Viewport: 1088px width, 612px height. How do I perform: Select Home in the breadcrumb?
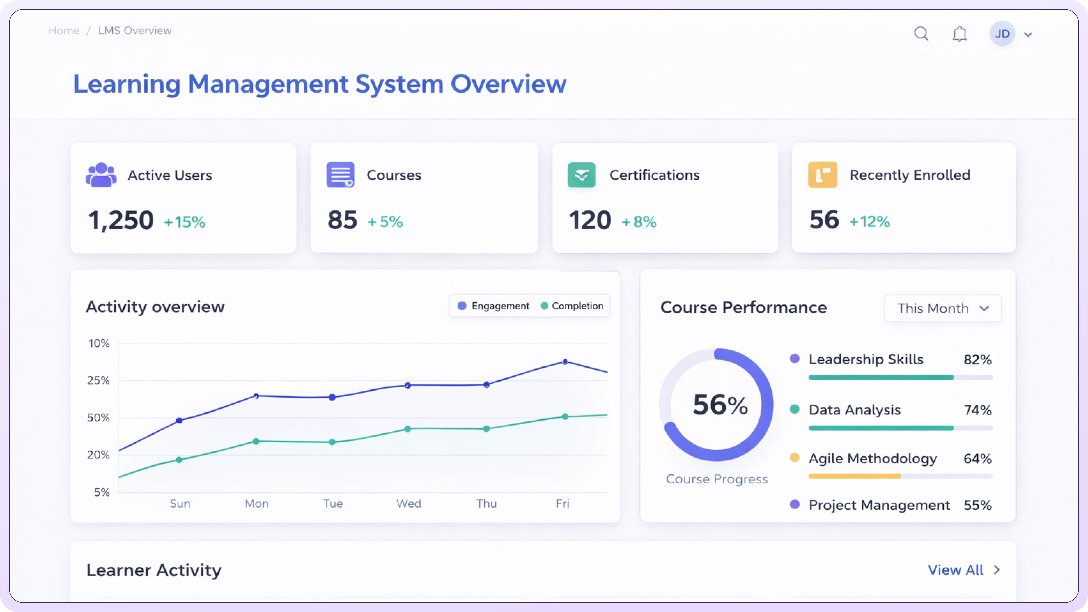64,30
